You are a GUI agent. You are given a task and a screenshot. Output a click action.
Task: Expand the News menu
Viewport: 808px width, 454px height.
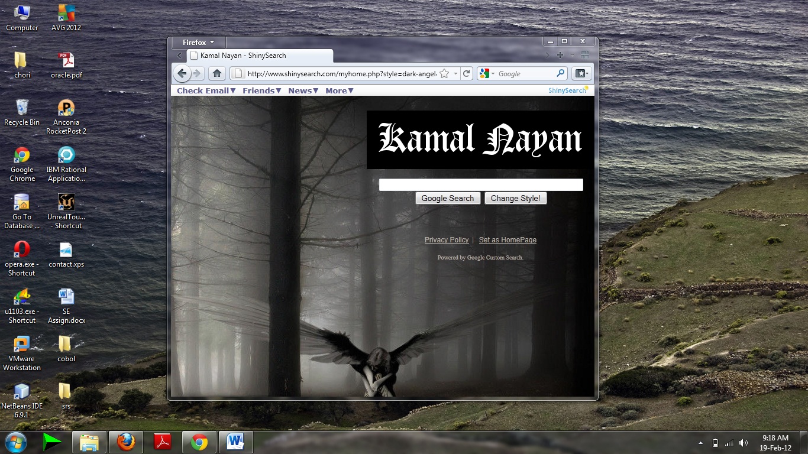(303, 90)
